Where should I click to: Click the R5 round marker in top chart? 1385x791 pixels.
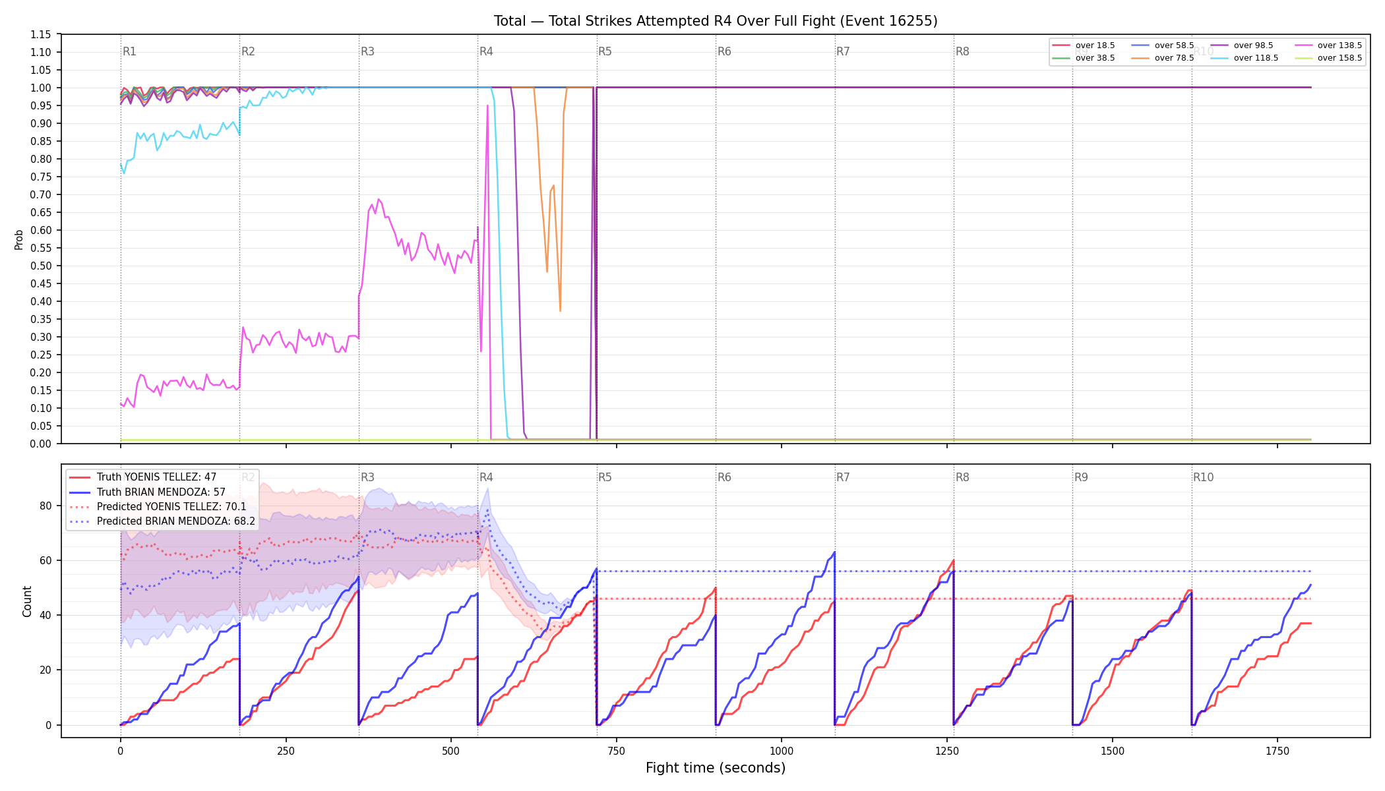point(605,51)
